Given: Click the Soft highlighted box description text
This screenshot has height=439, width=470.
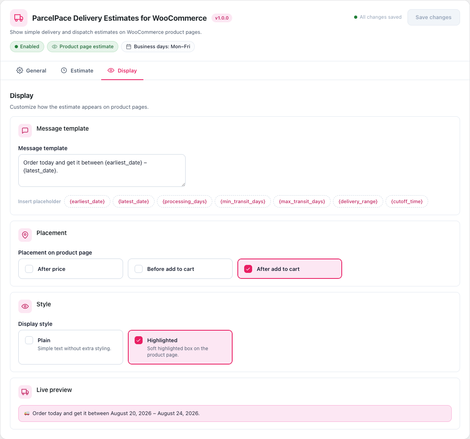Looking at the screenshot, I should pos(178,351).
